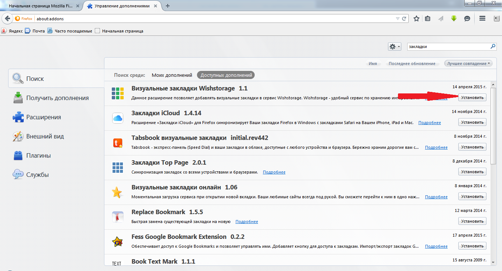502x271 pixels.
Task: Open the Поиск category in sidebar
Action: coord(56,79)
